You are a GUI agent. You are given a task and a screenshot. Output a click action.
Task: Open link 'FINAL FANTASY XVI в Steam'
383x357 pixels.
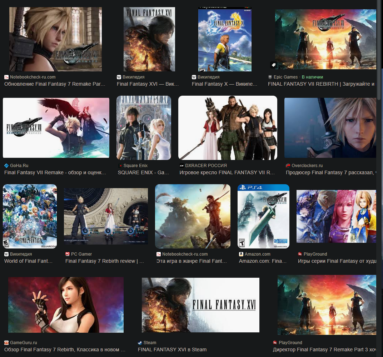[x=172, y=350]
